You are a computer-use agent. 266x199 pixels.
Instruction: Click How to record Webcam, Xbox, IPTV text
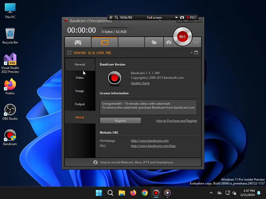137,162
